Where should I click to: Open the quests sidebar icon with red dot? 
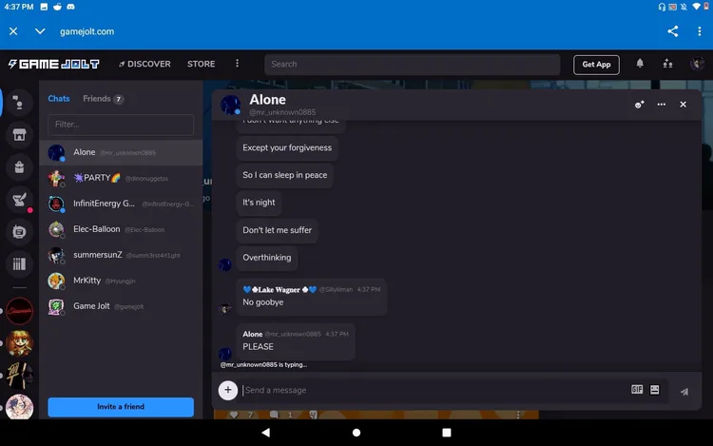tap(19, 200)
